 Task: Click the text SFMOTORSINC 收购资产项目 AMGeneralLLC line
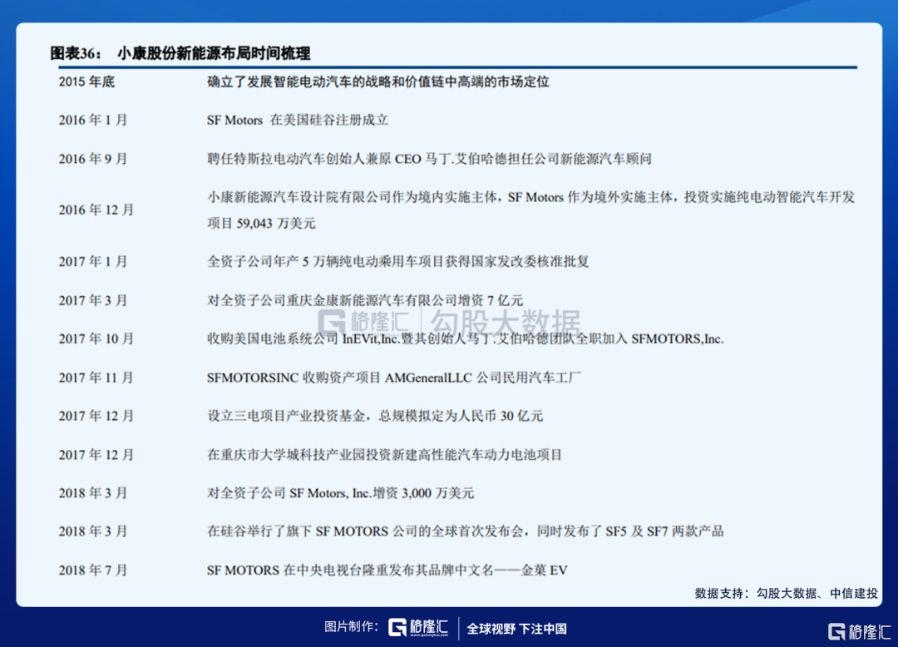pos(394,378)
